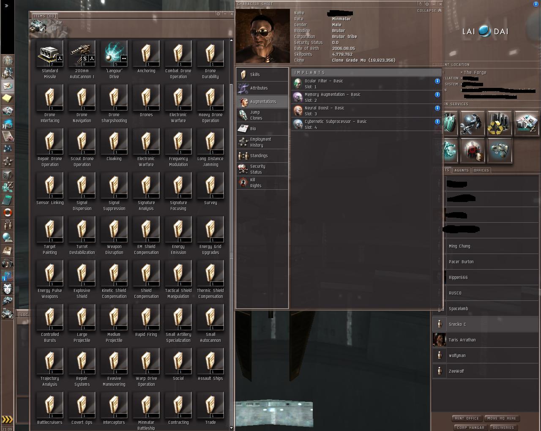Image resolution: width=541 pixels, height=431 pixels.
Task: Open the character sheet Neocom icon
Action: tap(7, 60)
